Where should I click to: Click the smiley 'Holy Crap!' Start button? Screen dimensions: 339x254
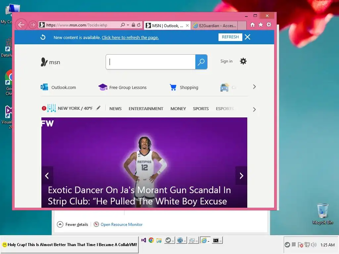(x=70, y=245)
